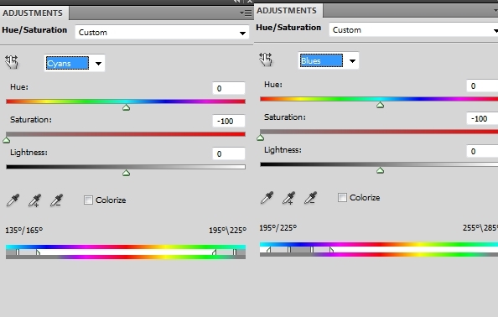Pick the Add to Sample eyedropper in the Blues panel

[288, 198]
